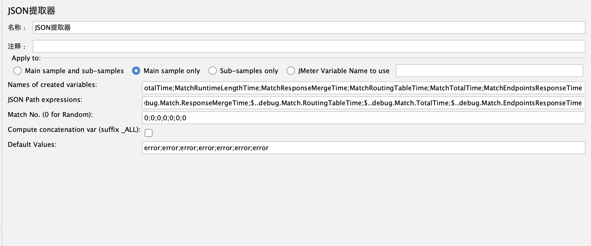
Task: Keep Main sample only selected
Action: tap(136, 71)
